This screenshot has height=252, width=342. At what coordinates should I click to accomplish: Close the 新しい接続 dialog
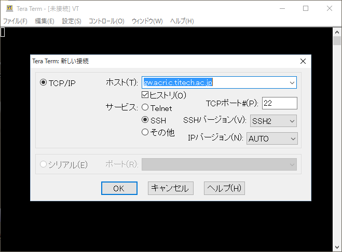click(x=303, y=61)
